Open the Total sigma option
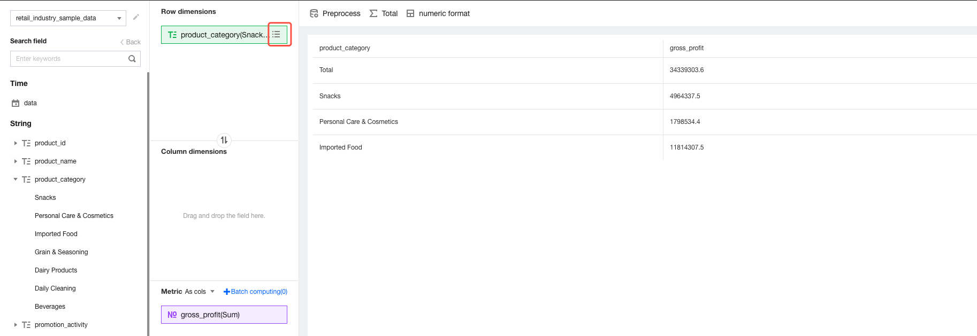 pos(373,13)
